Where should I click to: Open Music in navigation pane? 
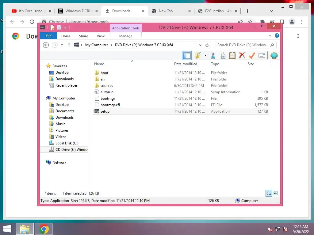(x=60, y=124)
